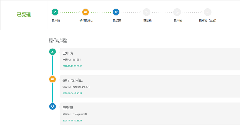Click the orange timeline icon beside the 银行卡已确认 card
This screenshot has height=127, width=240.
53,79
